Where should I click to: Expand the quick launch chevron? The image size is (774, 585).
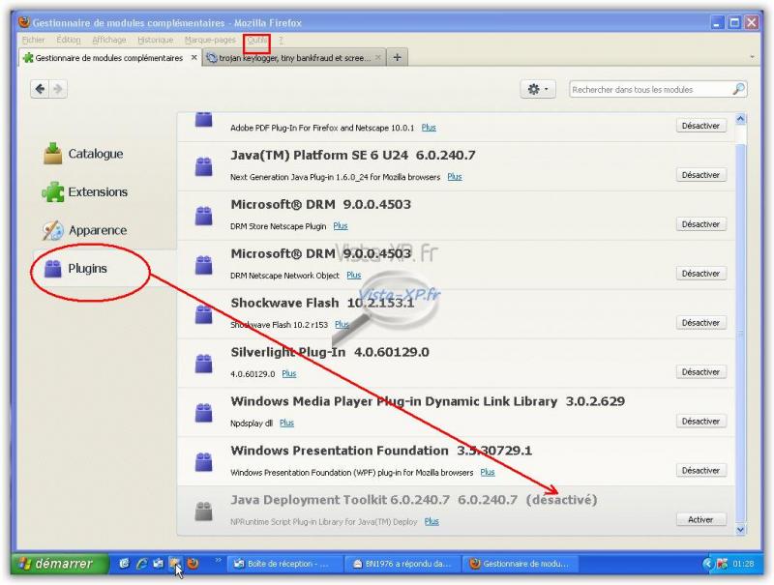[218, 560]
